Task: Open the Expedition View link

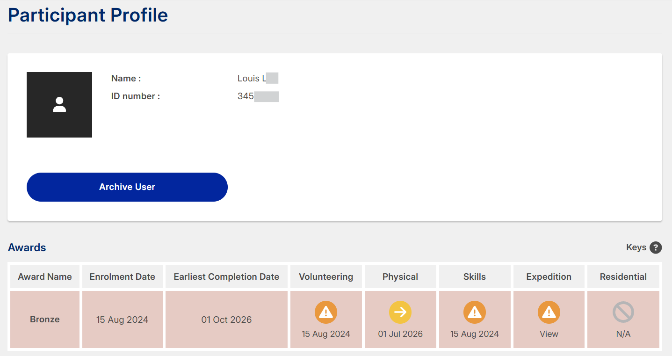Action: point(549,334)
